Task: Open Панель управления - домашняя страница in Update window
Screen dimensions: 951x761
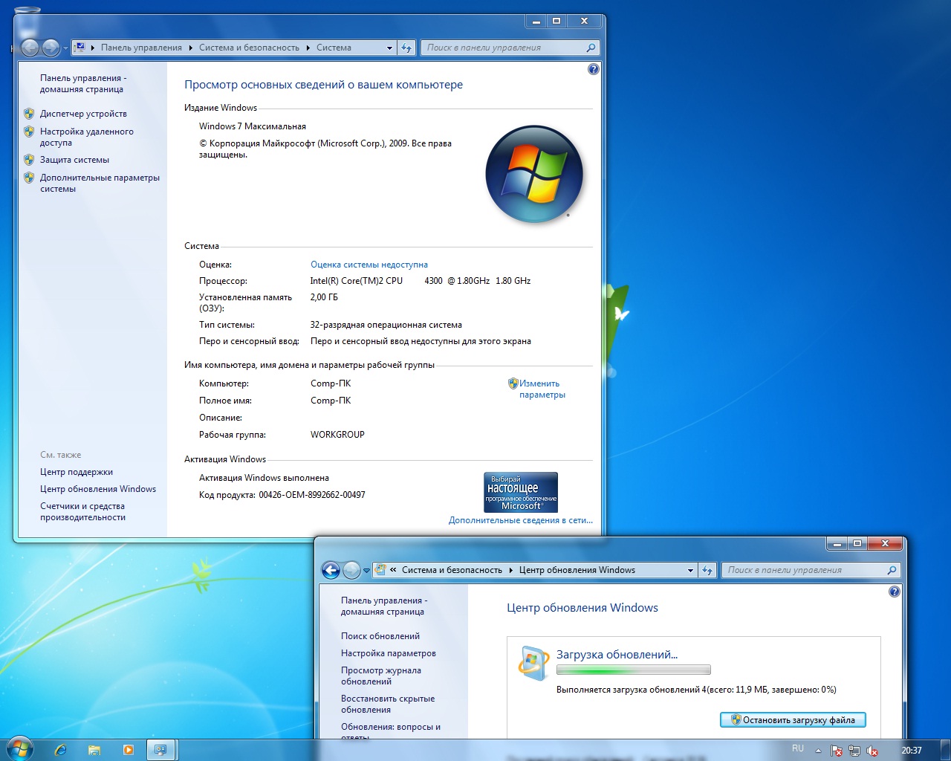Action: click(x=384, y=606)
